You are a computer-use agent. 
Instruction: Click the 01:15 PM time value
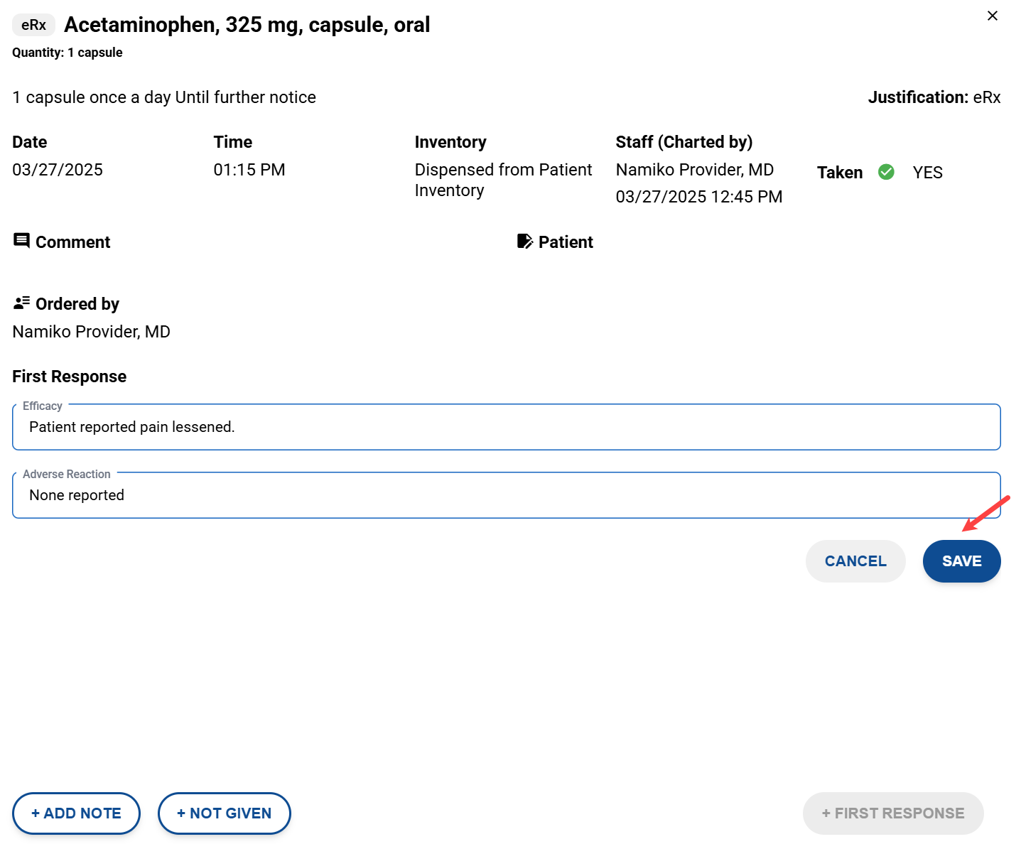(249, 170)
